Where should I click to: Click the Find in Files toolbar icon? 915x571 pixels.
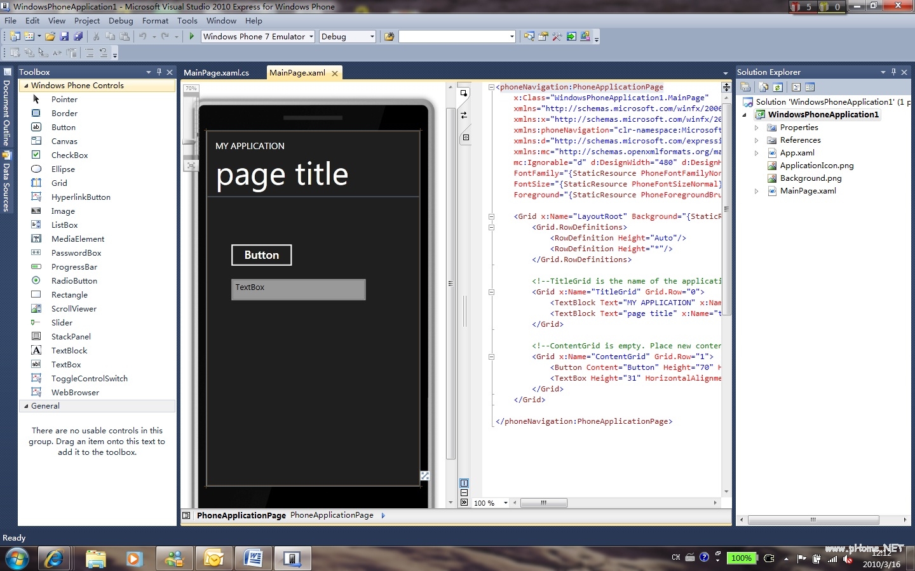[390, 37]
